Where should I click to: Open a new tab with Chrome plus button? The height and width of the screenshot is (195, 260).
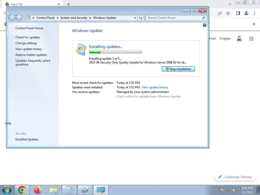(69, 4)
